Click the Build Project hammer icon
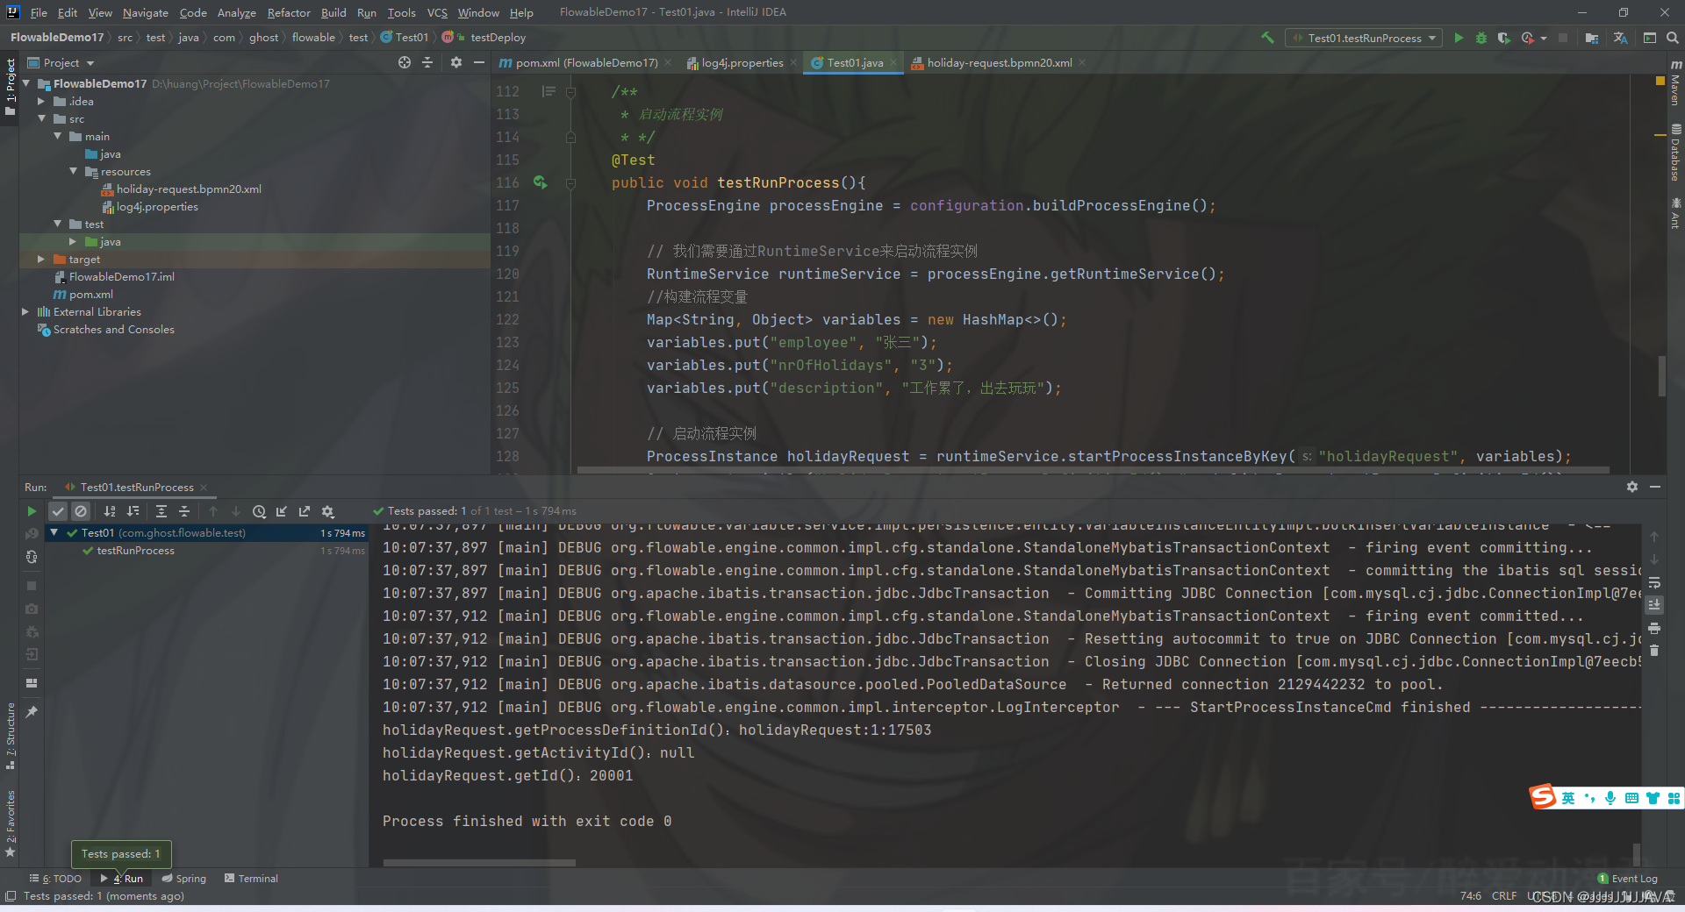The width and height of the screenshot is (1685, 912). [1267, 38]
